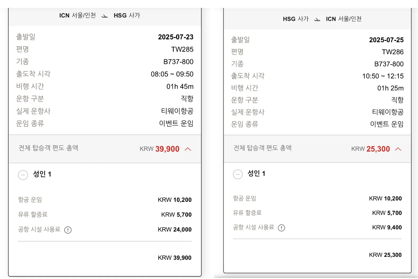Open info icon beside right 공항 시설 사용료 KRW 9,400
Screen dimensions: 418x279
click(x=281, y=228)
